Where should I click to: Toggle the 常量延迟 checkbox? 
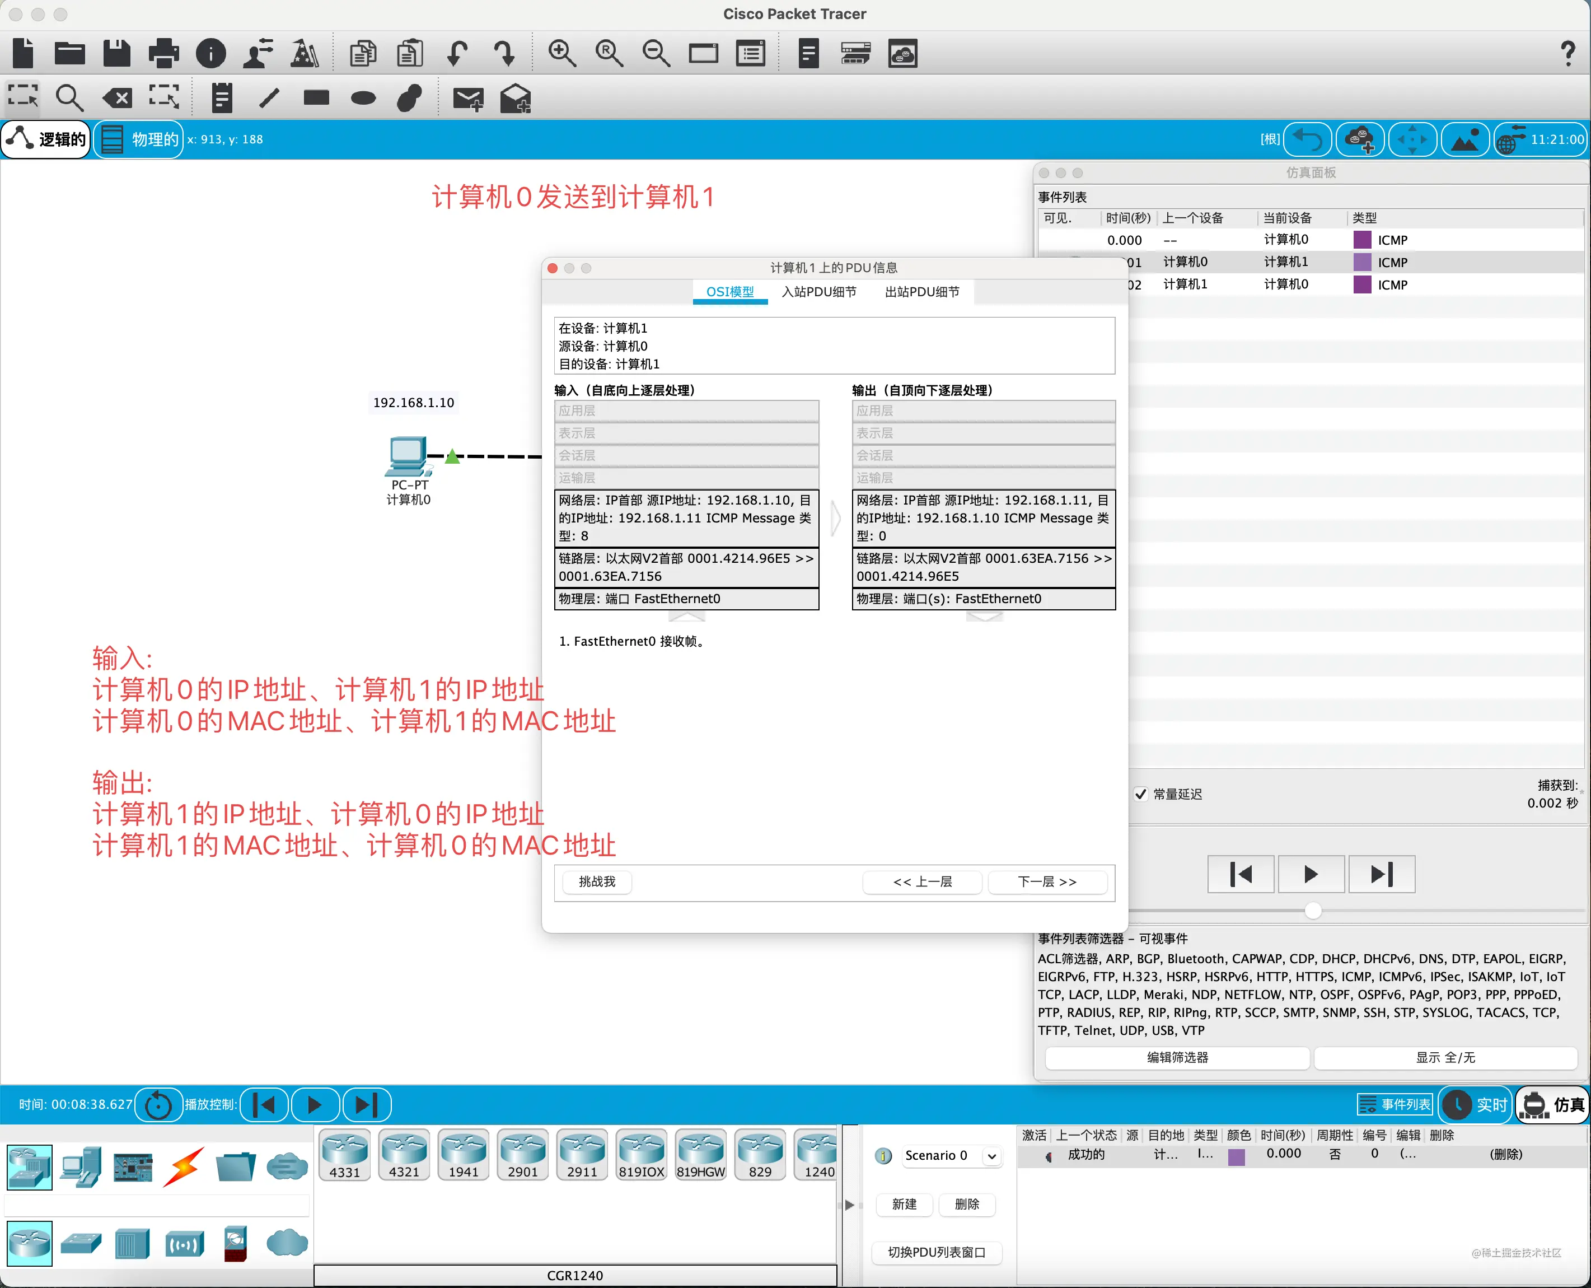(x=1141, y=794)
